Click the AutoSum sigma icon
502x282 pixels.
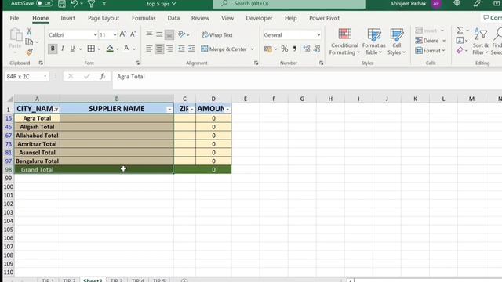click(x=460, y=31)
